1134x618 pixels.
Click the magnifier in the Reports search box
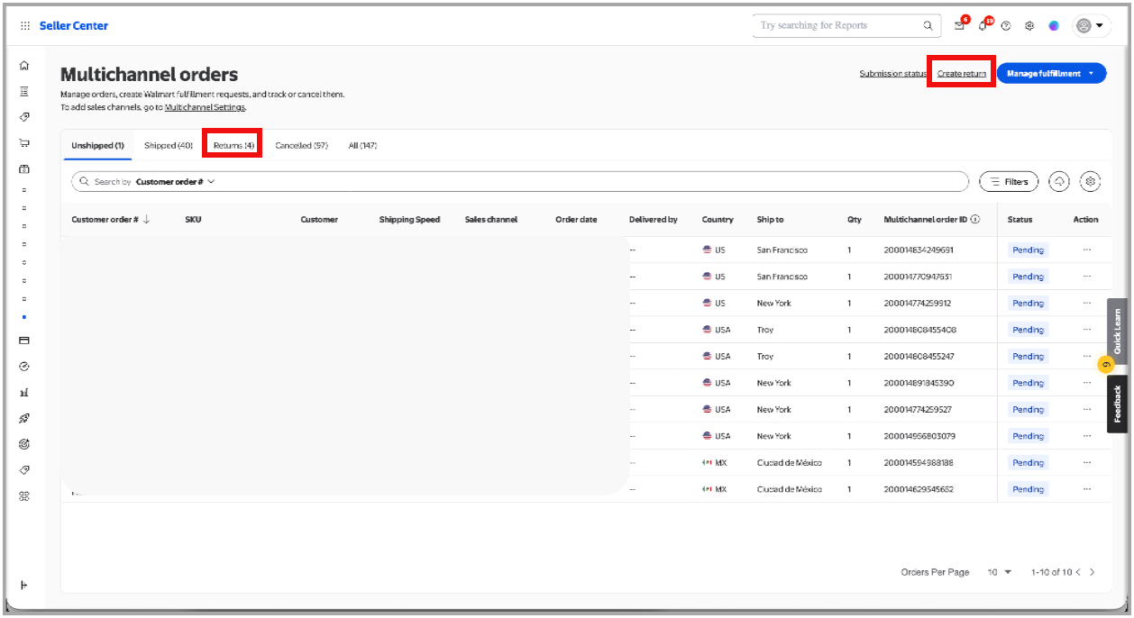point(928,26)
